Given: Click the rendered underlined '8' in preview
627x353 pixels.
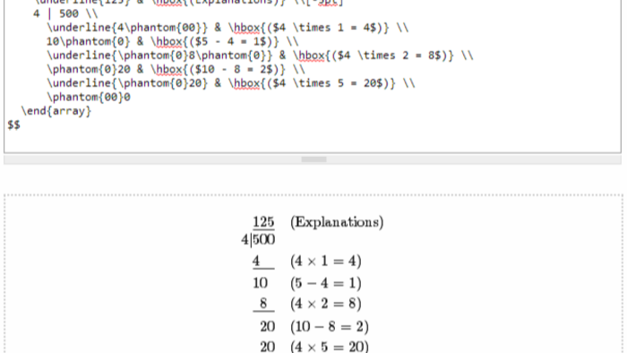Looking at the screenshot, I should [263, 304].
